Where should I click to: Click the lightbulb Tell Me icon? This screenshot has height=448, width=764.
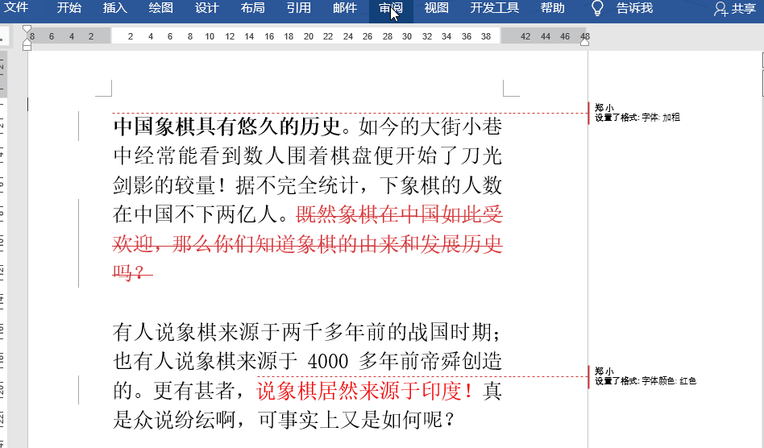pyautogui.click(x=597, y=9)
